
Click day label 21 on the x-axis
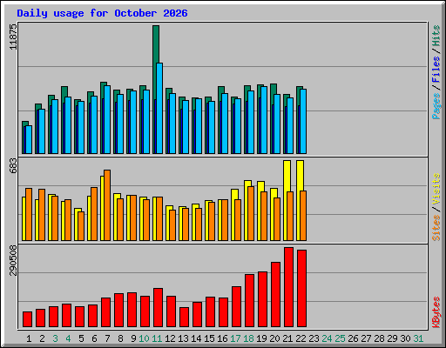(x=287, y=338)
